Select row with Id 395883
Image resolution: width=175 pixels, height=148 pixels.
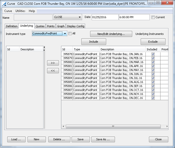(x=67, y=74)
